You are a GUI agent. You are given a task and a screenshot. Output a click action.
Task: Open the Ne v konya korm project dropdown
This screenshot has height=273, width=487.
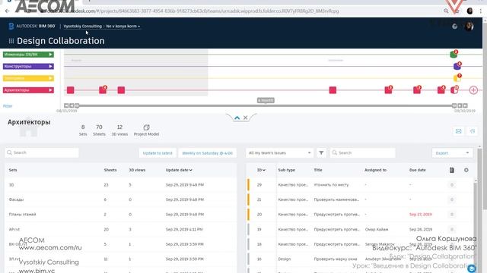pos(123,27)
